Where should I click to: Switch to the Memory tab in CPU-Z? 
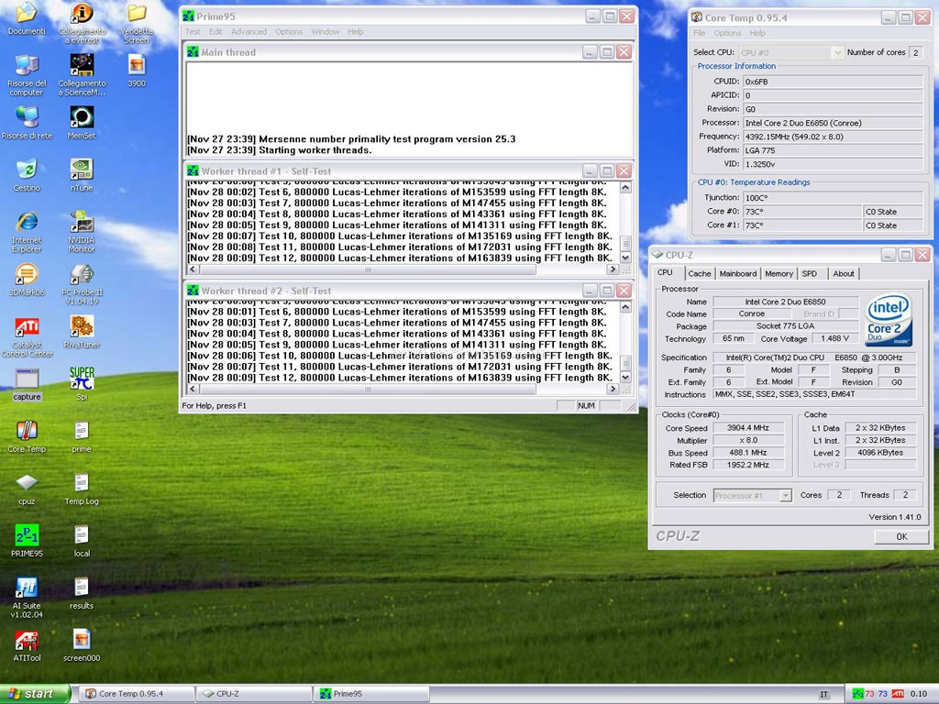coord(779,273)
